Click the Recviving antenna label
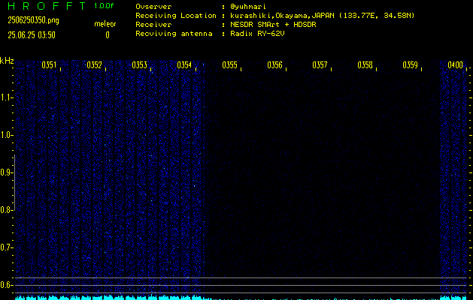The height and width of the screenshot is (300, 473). 174,34
